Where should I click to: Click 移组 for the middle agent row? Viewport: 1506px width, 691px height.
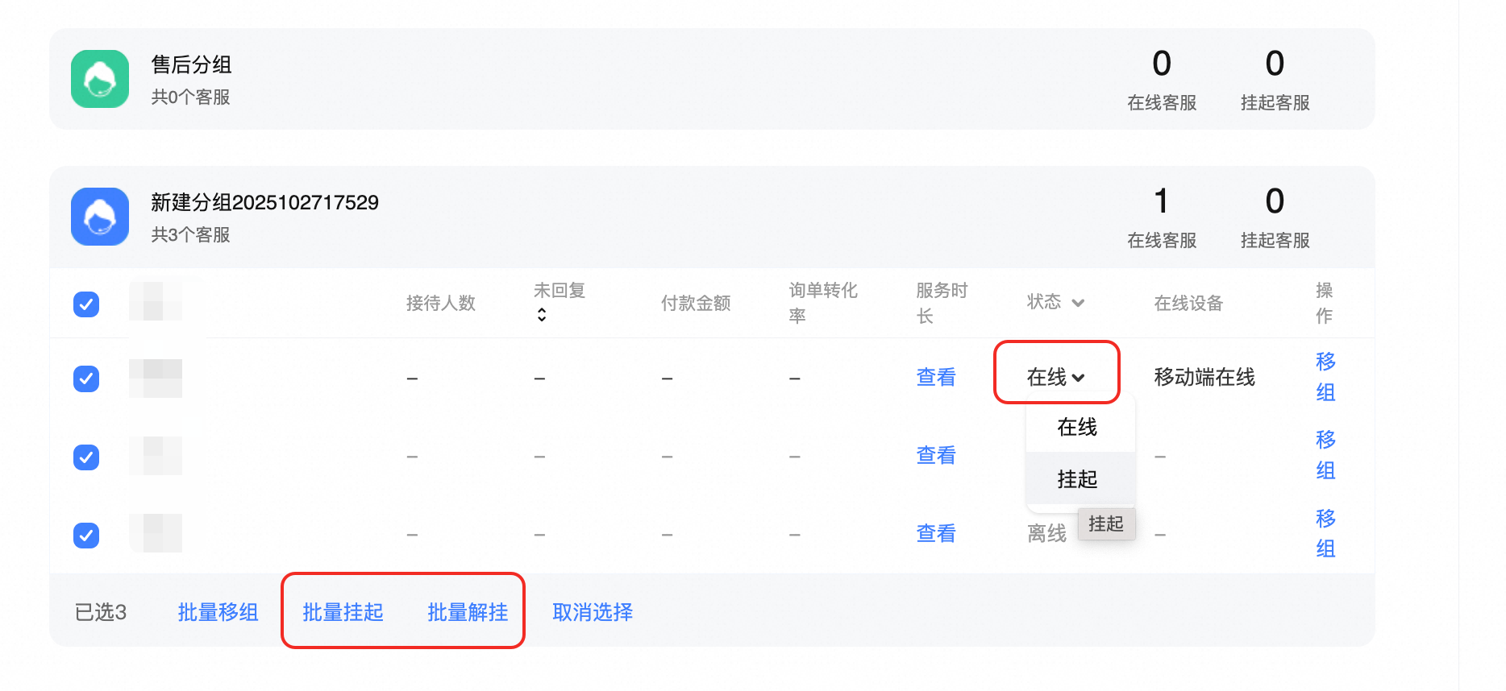pos(1325,455)
